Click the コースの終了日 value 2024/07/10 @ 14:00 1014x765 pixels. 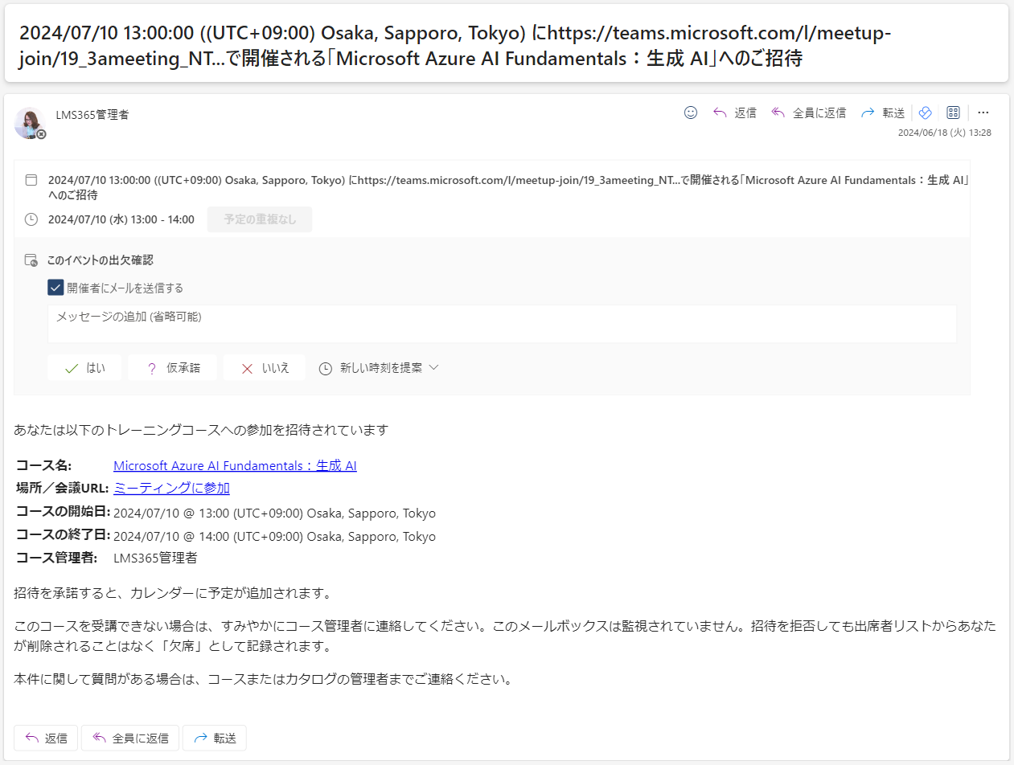pyautogui.click(x=274, y=537)
